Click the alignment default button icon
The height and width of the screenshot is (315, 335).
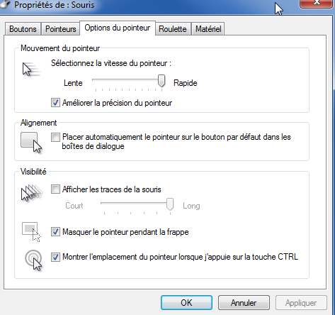(31, 143)
